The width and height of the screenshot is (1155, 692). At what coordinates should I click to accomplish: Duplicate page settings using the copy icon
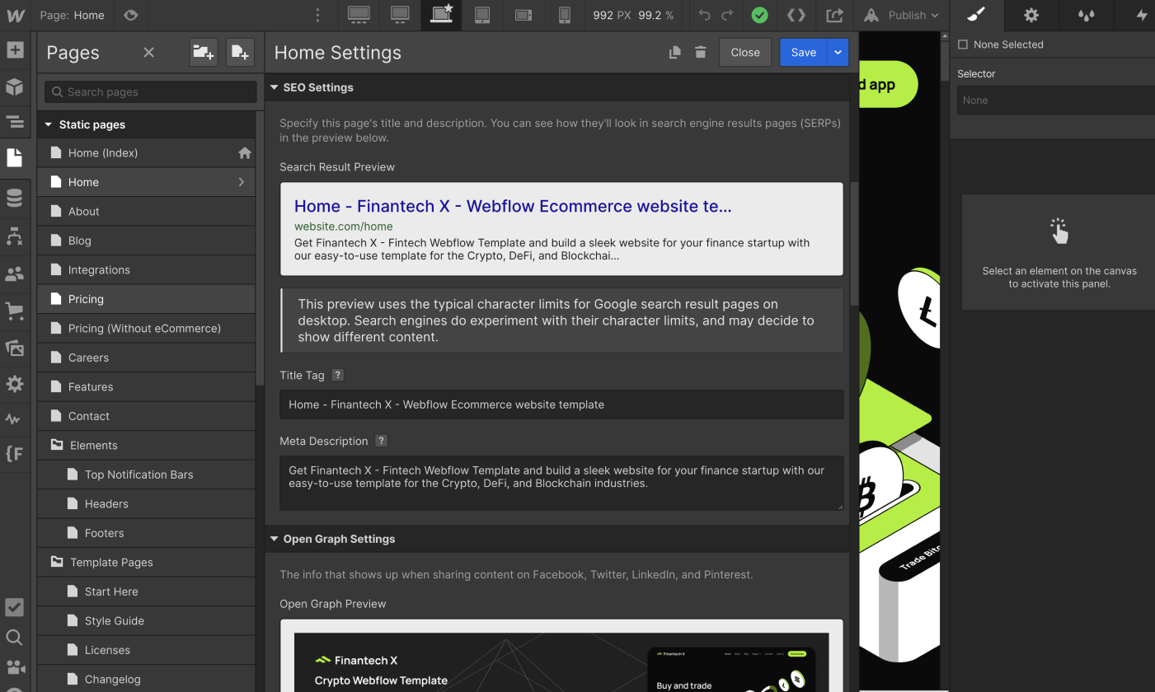pyautogui.click(x=674, y=51)
